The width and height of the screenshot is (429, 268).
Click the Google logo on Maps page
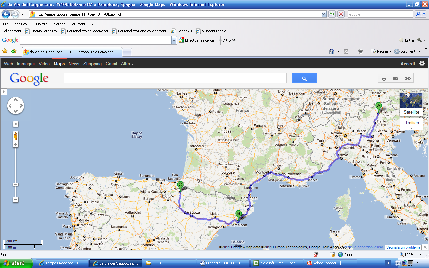click(29, 79)
